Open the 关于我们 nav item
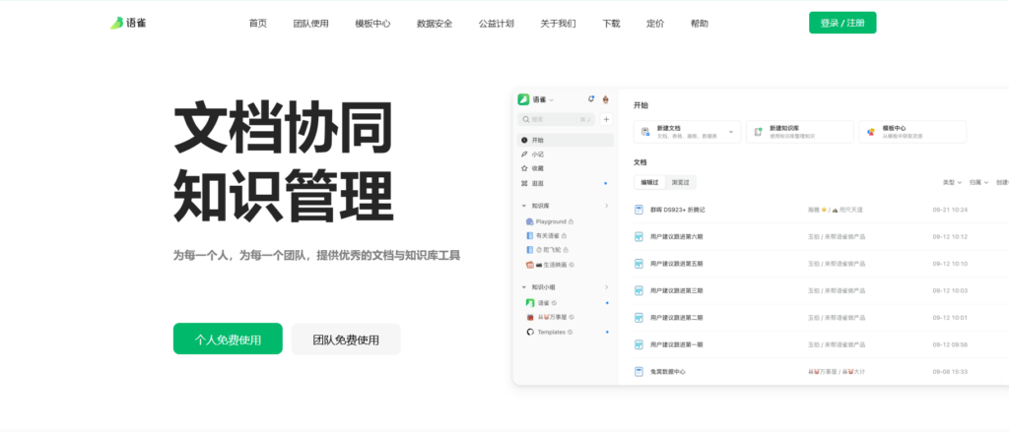1009x432 pixels. (x=558, y=24)
